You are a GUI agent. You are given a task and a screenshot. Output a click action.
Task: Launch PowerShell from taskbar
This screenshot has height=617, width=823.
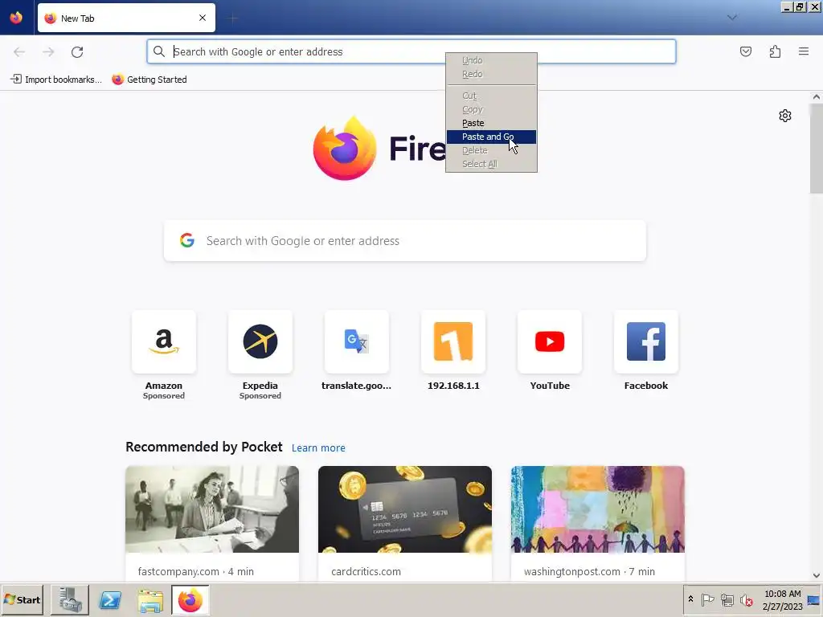110,599
